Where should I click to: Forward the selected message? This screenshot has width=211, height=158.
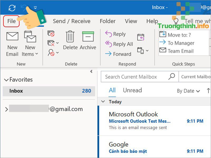tap(118, 54)
